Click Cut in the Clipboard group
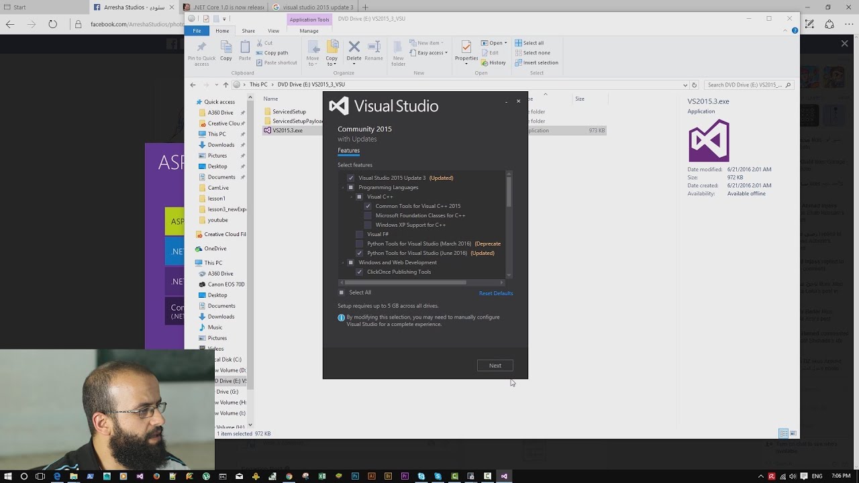Image resolution: width=859 pixels, height=483 pixels. 264,43
